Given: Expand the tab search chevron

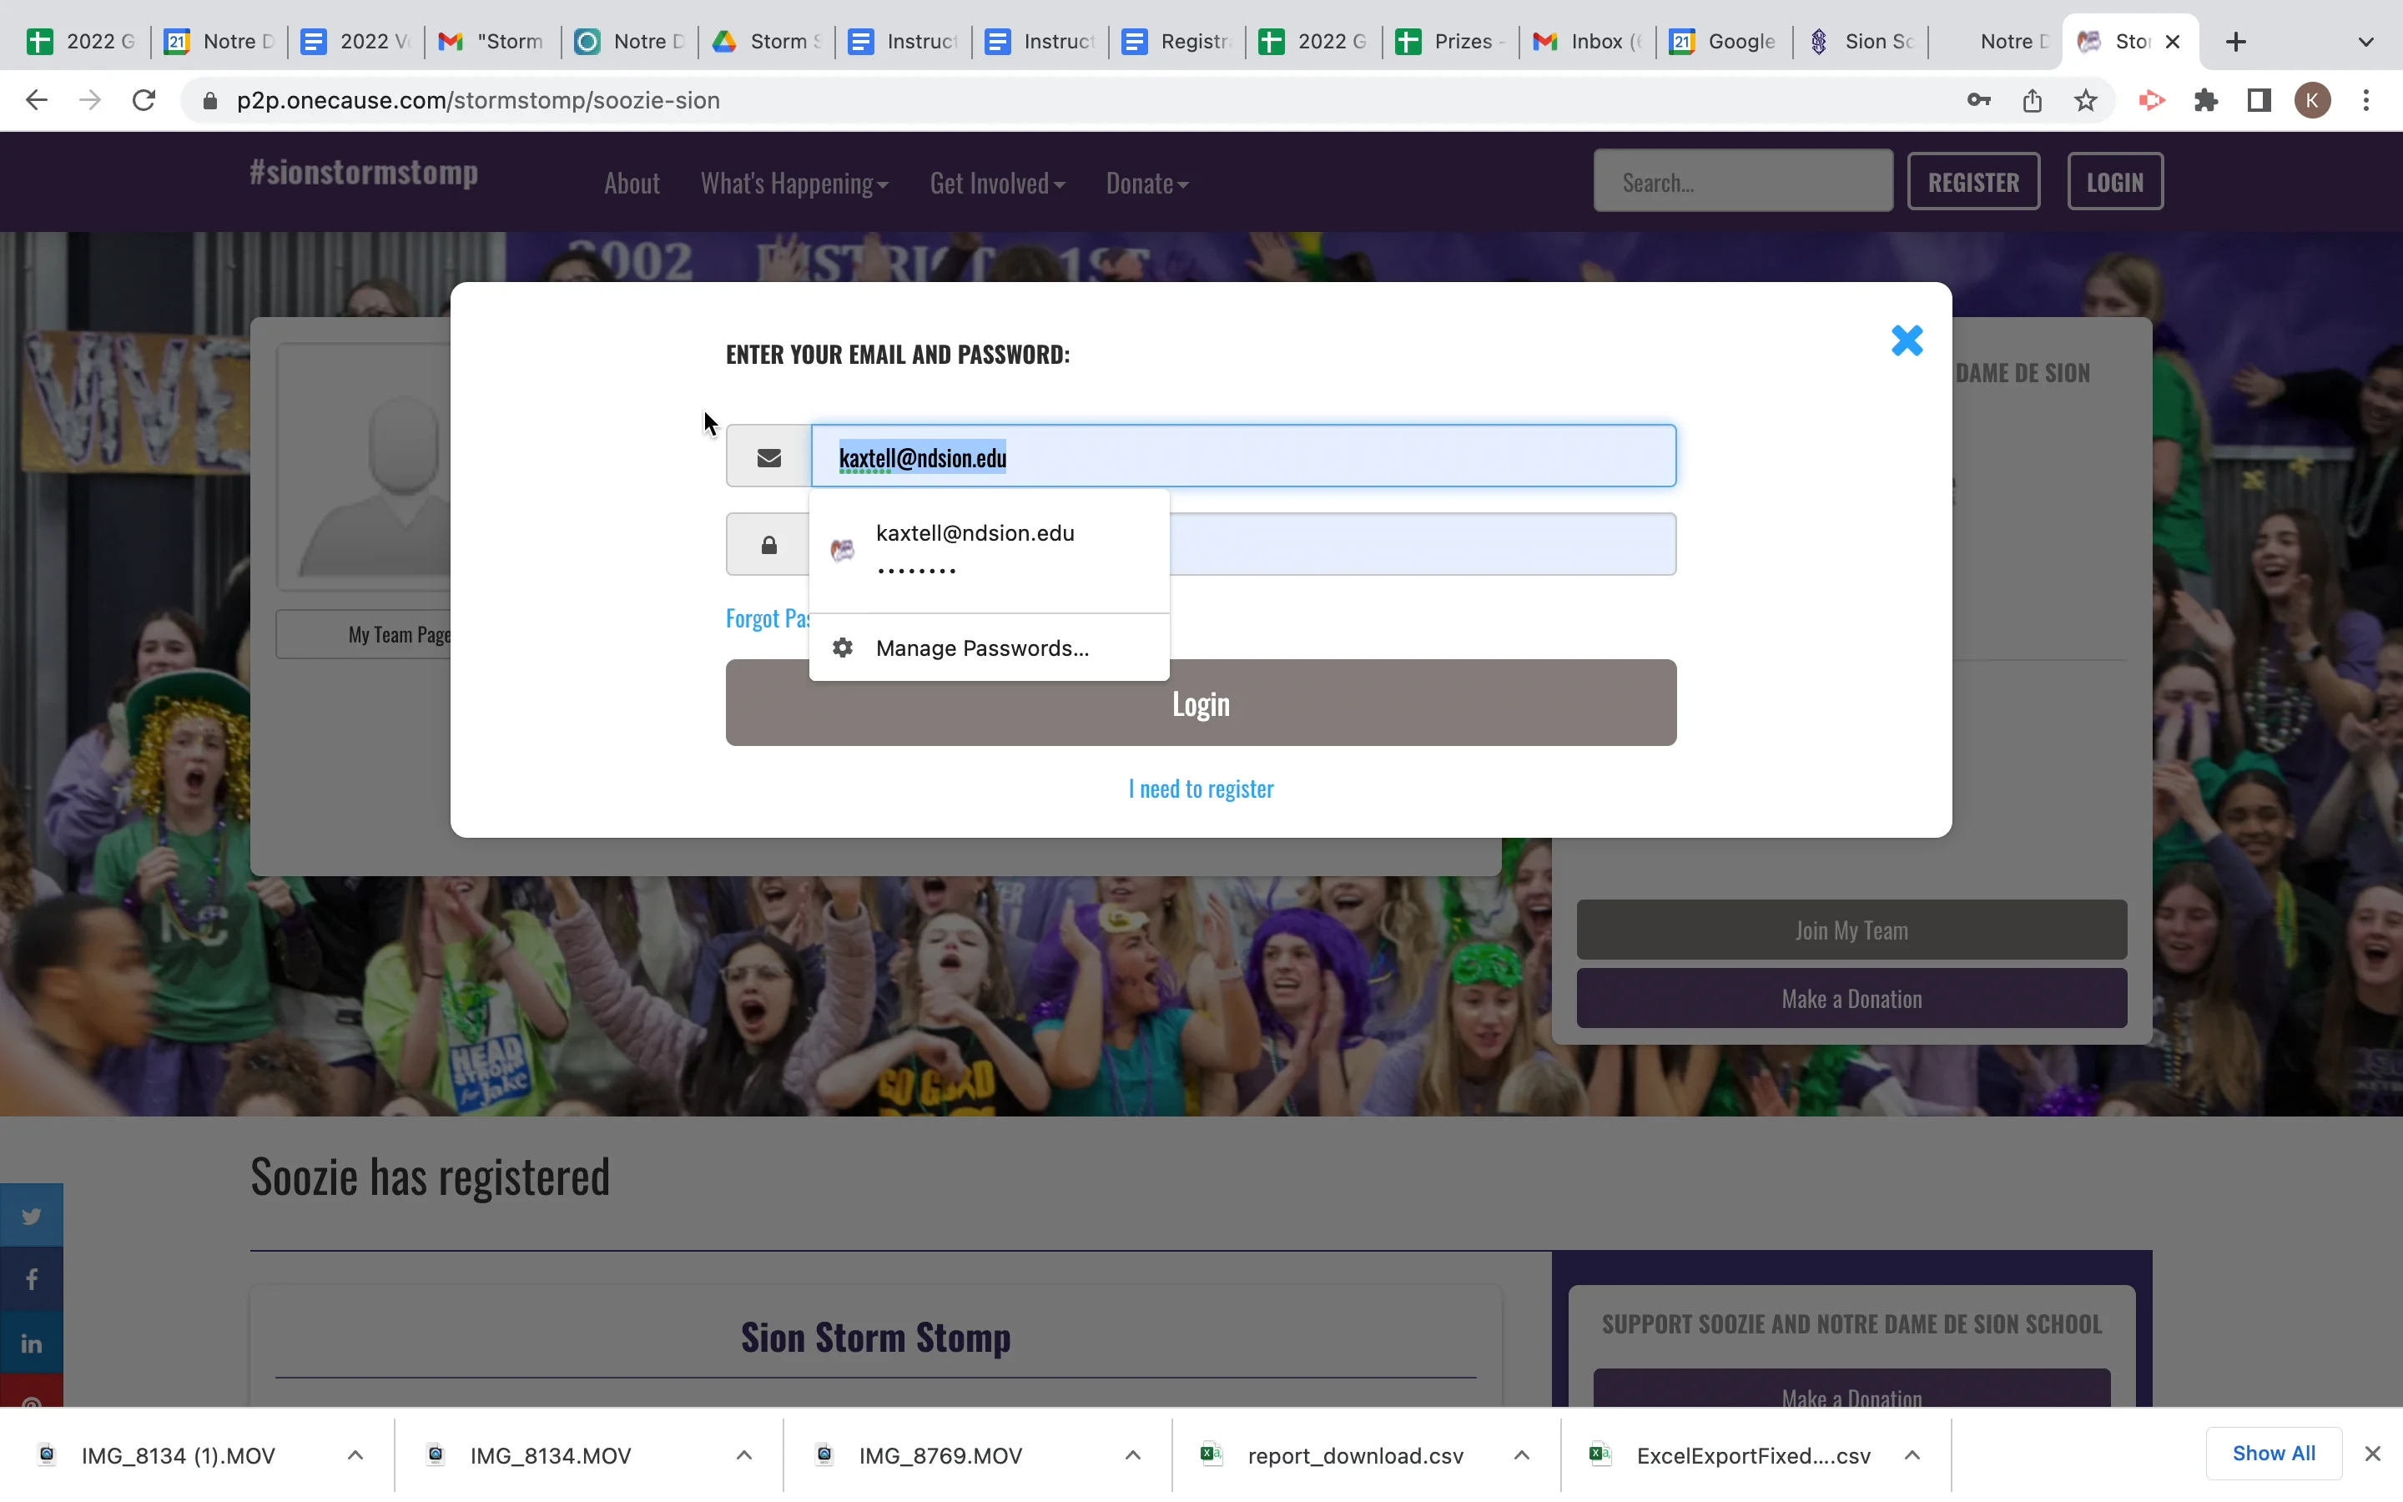Looking at the screenshot, I should tap(2365, 42).
